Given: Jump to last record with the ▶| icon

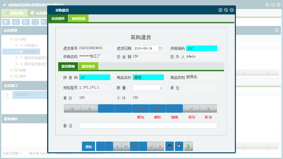Looking at the screenshot, I should coord(123,108).
